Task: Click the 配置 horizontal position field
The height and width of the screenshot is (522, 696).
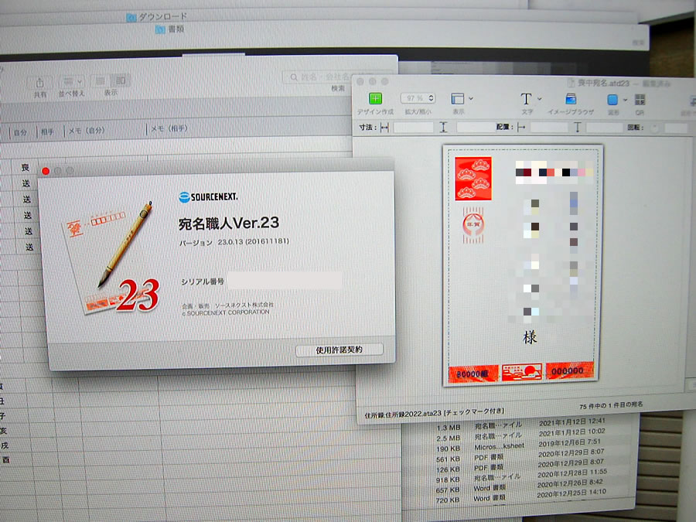Action: 548,128
